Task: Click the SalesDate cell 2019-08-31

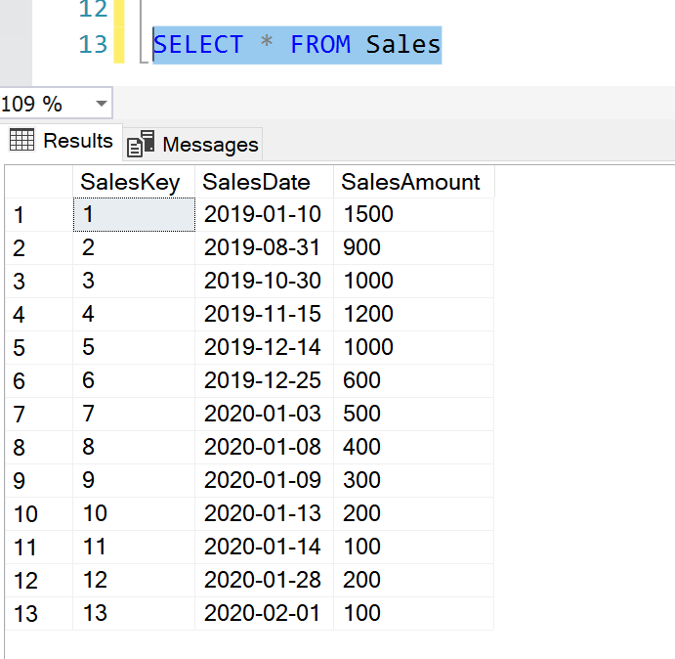Action: [262, 248]
